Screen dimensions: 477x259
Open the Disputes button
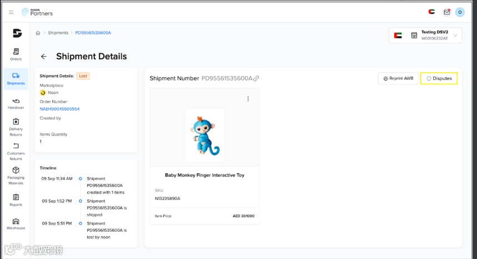(439, 78)
